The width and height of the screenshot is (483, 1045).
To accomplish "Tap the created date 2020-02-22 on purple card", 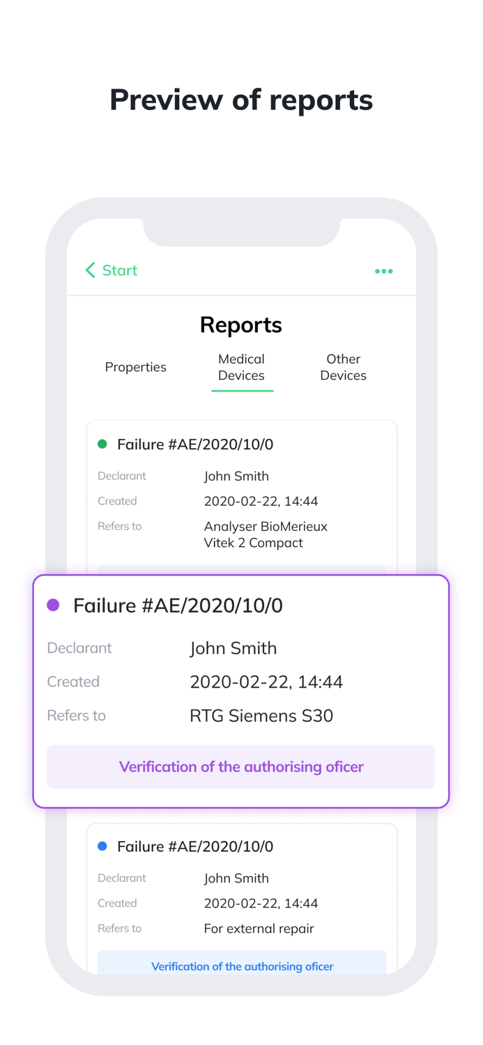I will pyautogui.click(x=266, y=681).
